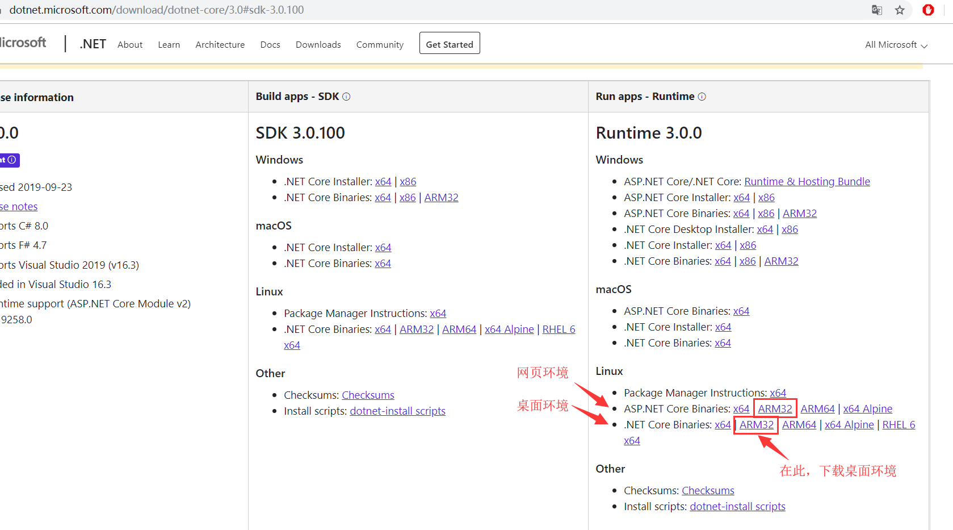The image size is (953, 530).
Task: Open the red Opera-style extension icon
Action: click(x=929, y=10)
